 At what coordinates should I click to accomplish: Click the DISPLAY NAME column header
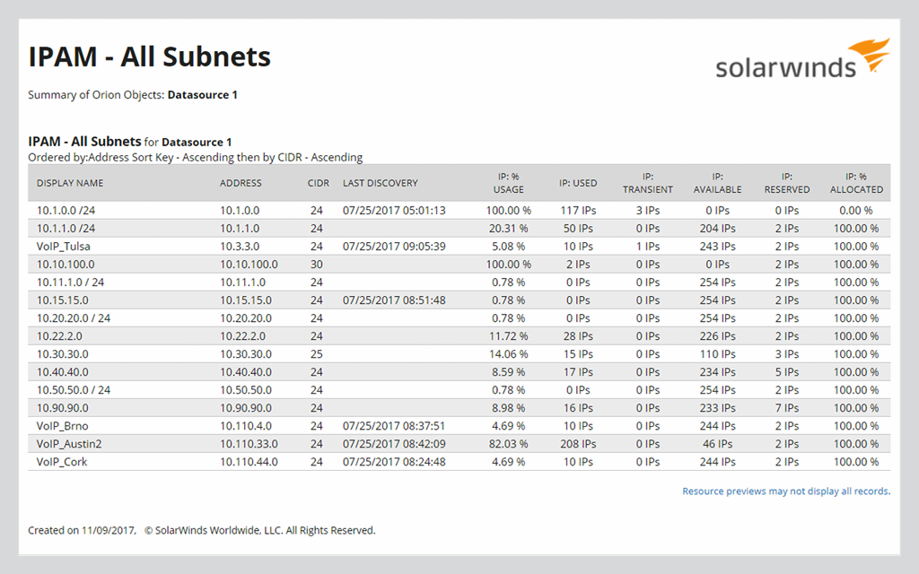(x=70, y=183)
